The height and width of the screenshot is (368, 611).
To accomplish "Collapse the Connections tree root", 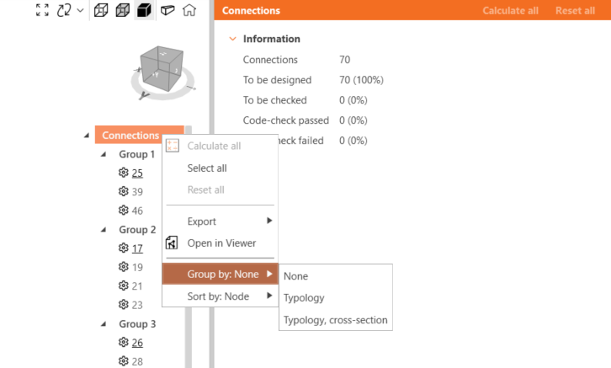I will (x=87, y=136).
